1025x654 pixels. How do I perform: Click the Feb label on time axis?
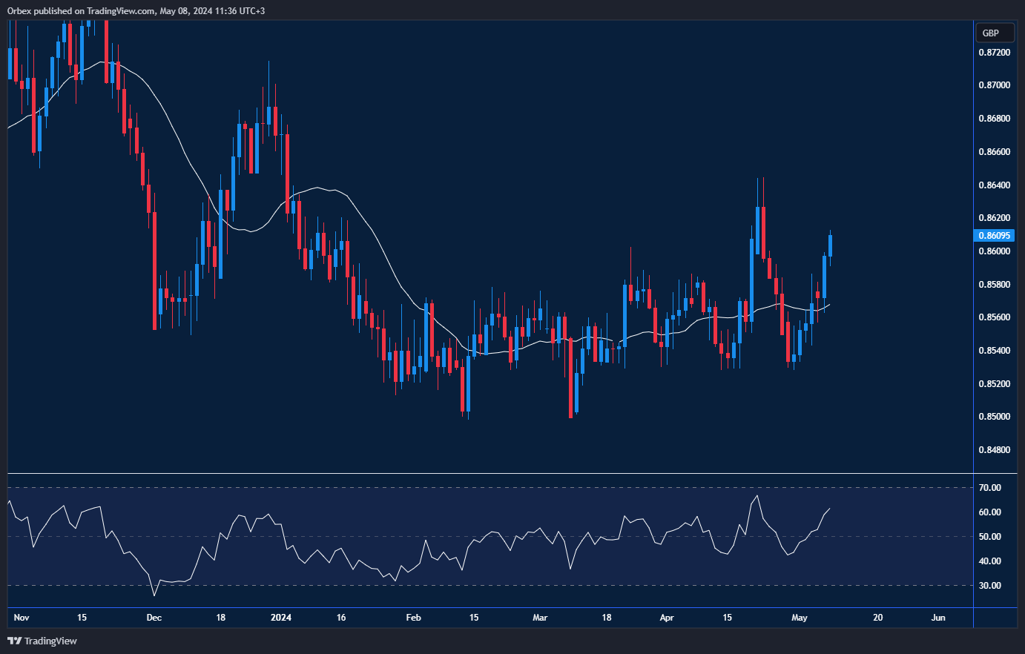click(x=414, y=618)
